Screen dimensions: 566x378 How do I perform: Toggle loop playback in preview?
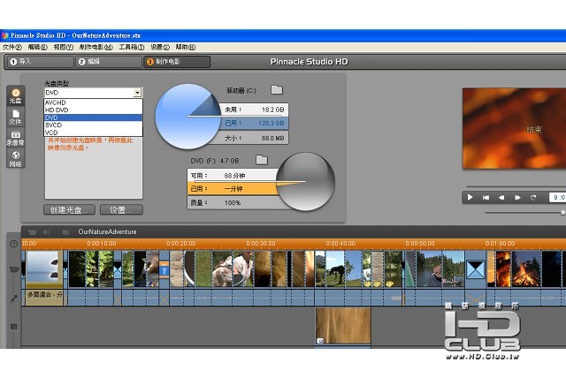point(533,198)
